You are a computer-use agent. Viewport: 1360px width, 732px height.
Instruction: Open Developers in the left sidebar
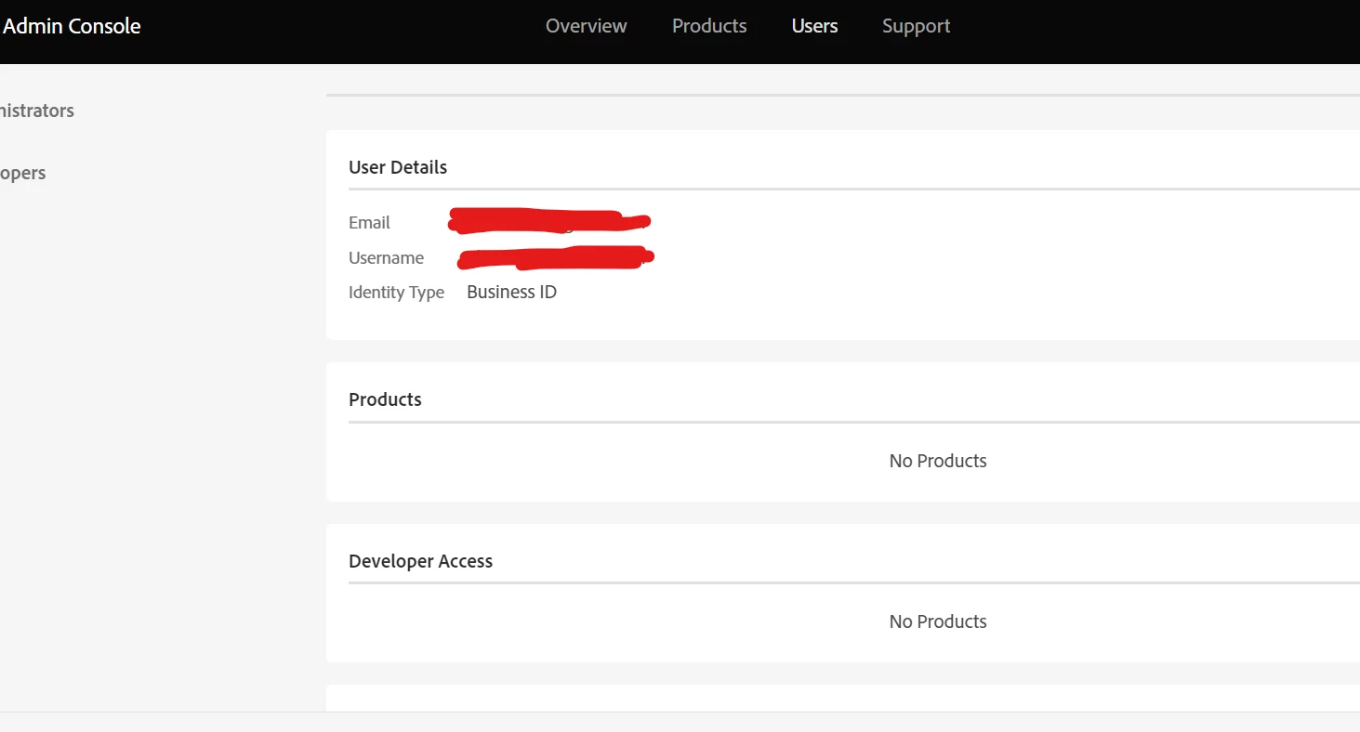click(23, 174)
